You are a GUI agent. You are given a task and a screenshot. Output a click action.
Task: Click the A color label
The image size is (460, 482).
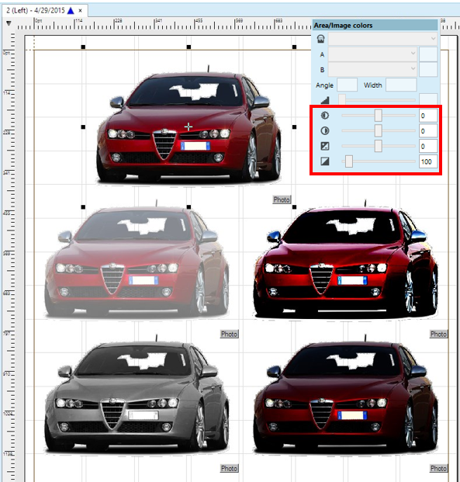coord(322,54)
